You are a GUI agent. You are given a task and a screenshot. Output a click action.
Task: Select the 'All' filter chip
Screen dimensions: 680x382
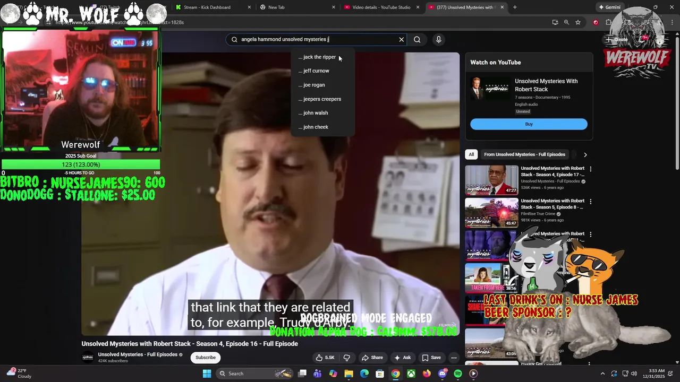471,154
